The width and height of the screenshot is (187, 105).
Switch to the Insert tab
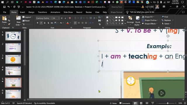tap(22, 12)
